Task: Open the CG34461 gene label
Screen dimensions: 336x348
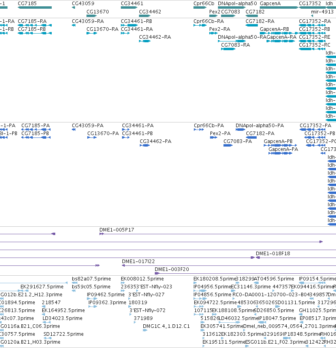Action: click(x=132, y=4)
